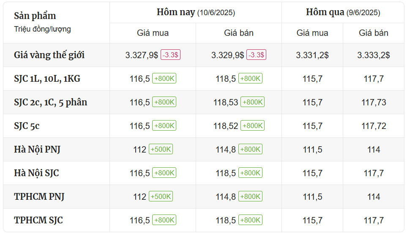Viewport: 407px width, 236px height.
Task: Select the Hôm qua (9/6/2025) column header
Action: [x=343, y=12]
